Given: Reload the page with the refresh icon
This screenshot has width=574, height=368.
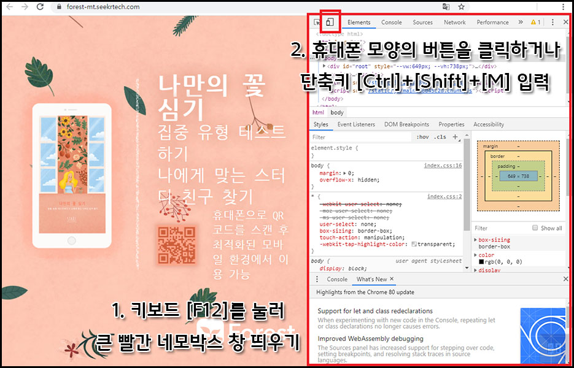Looking at the screenshot, I should (41, 7).
